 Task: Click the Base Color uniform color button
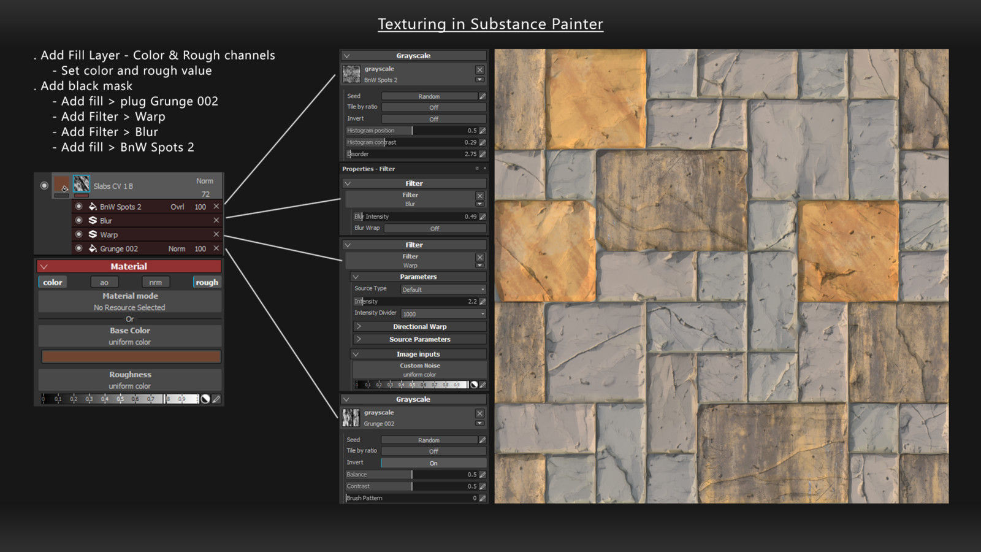(129, 336)
